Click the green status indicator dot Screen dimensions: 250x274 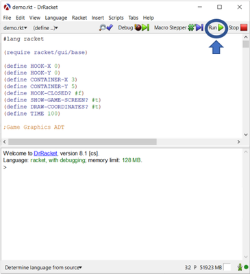click(x=246, y=267)
